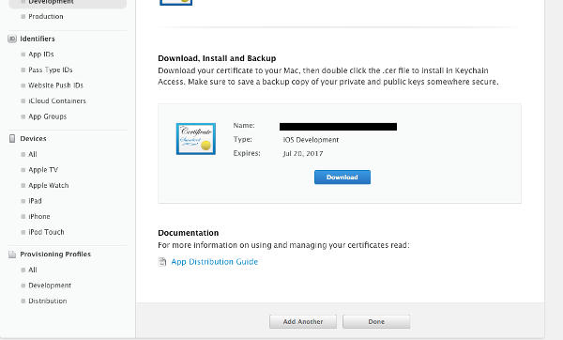Open Development provisioning profiles

click(50, 286)
